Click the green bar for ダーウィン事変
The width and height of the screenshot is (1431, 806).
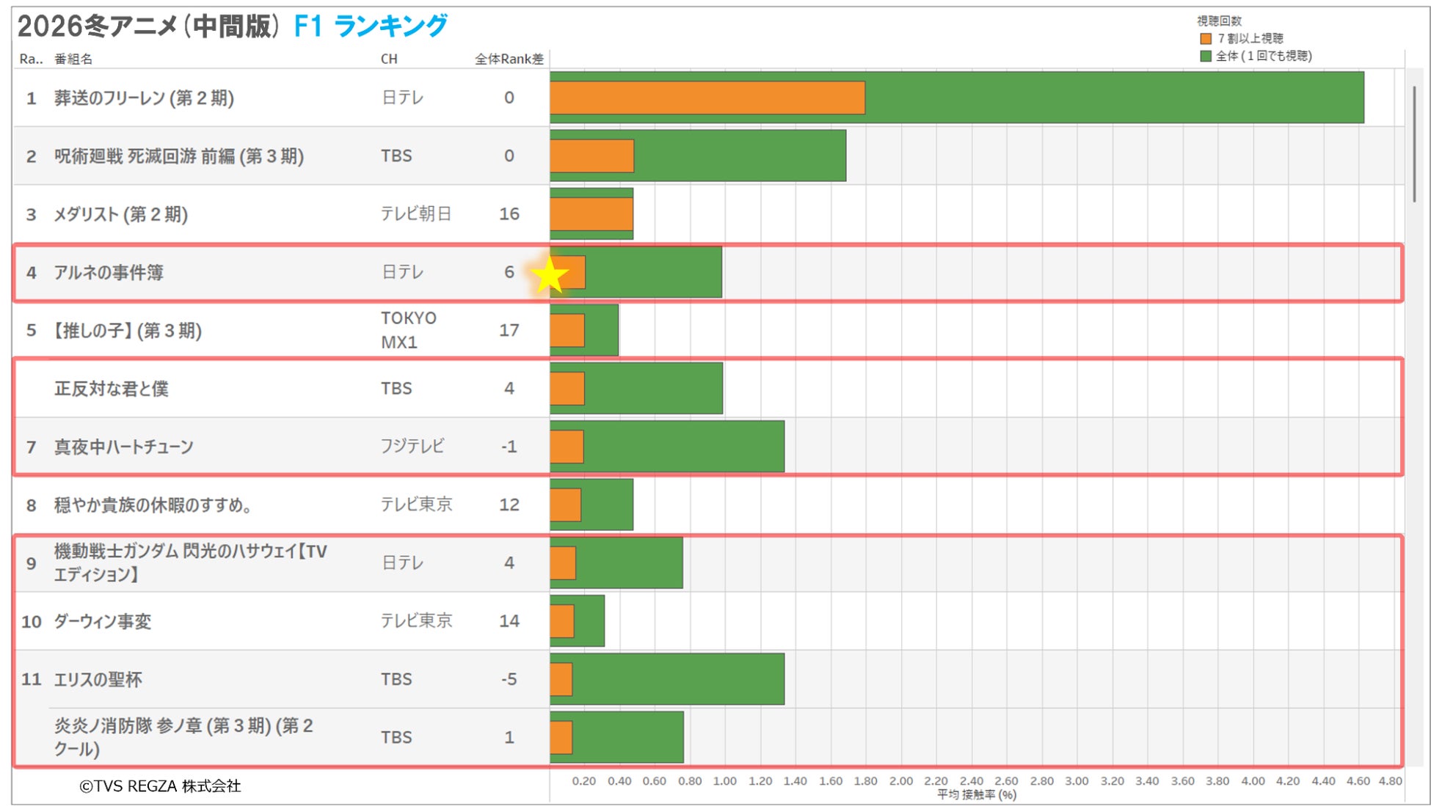click(589, 621)
